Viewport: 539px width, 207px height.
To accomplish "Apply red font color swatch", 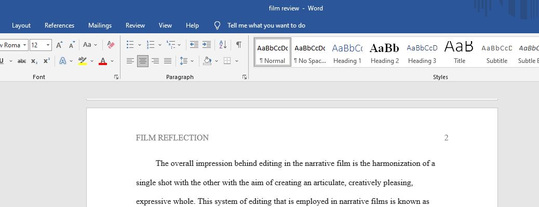I will click(103, 61).
